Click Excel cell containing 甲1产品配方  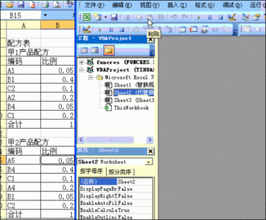click(x=24, y=52)
